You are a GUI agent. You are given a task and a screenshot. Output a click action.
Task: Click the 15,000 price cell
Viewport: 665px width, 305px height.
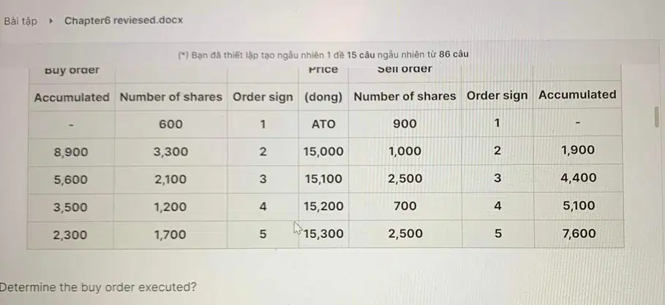pos(323,152)
